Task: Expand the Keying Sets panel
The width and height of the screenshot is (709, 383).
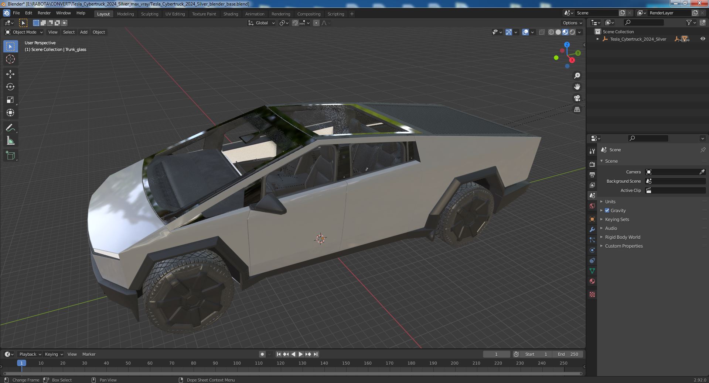Action: pos(617,219)
